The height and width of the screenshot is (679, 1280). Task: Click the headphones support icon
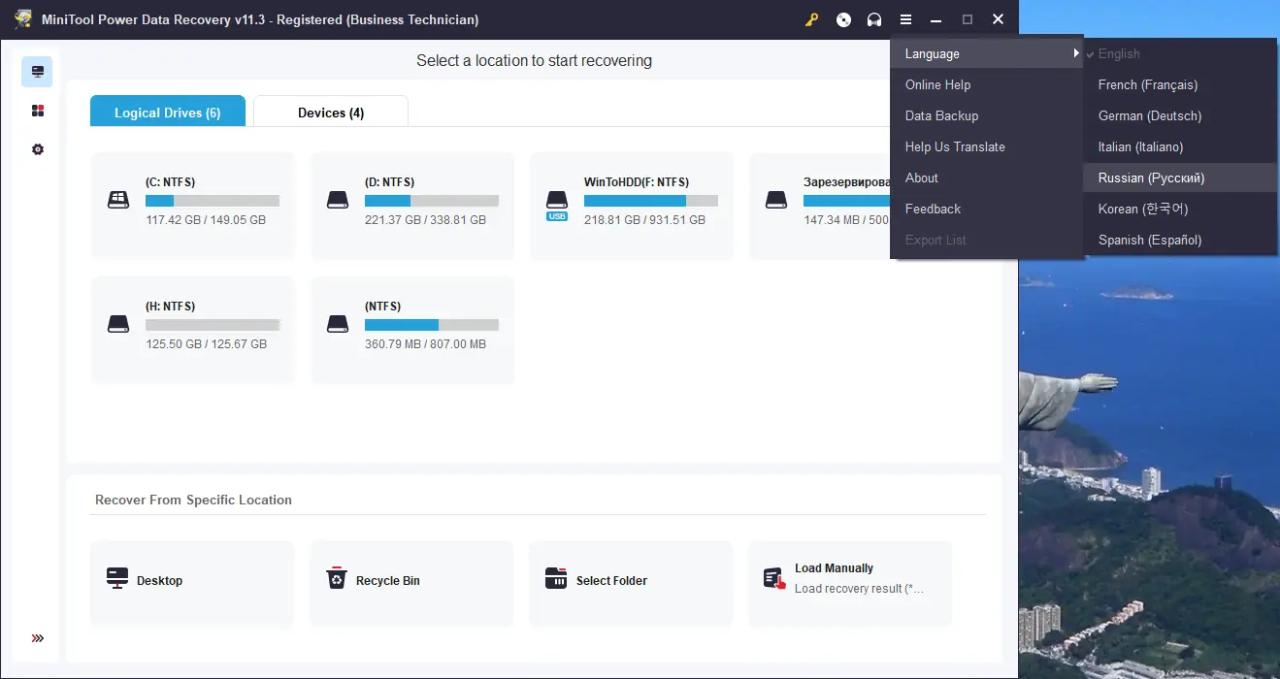pyautogui.click(x=874, y=19)
